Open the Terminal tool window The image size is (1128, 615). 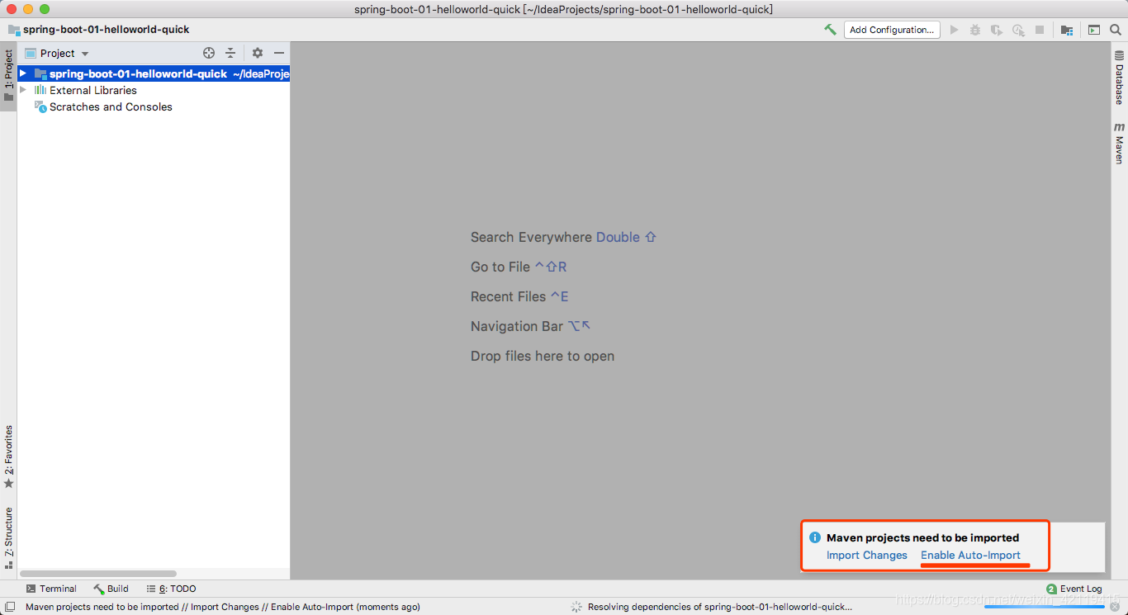point(51,589)
